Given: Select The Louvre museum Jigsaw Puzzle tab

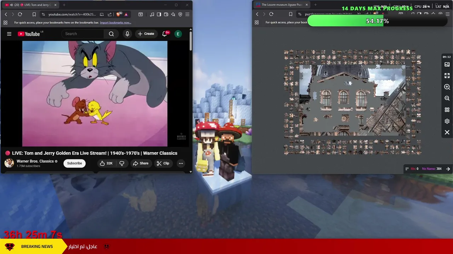Looking at the screenshot, I should click(281, 5).
